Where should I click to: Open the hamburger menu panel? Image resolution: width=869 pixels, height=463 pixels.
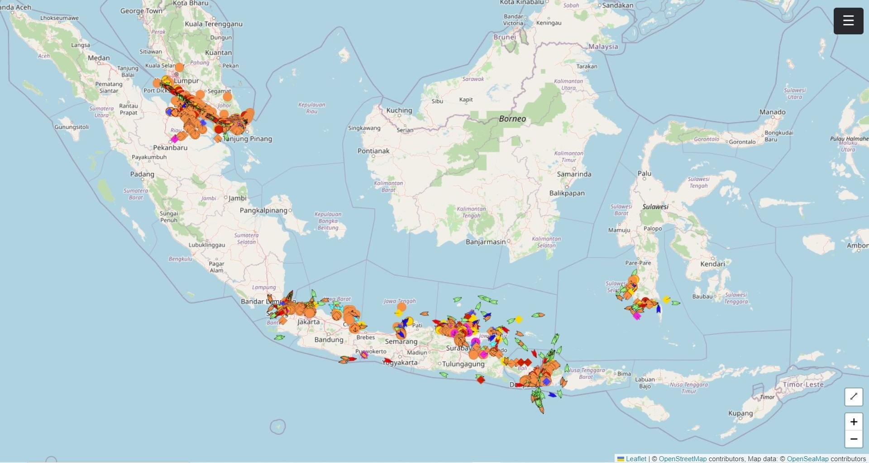[849, 21]
